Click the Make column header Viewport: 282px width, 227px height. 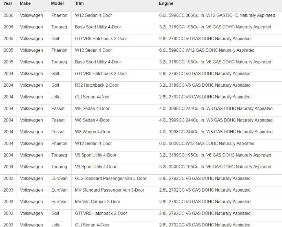25,3
